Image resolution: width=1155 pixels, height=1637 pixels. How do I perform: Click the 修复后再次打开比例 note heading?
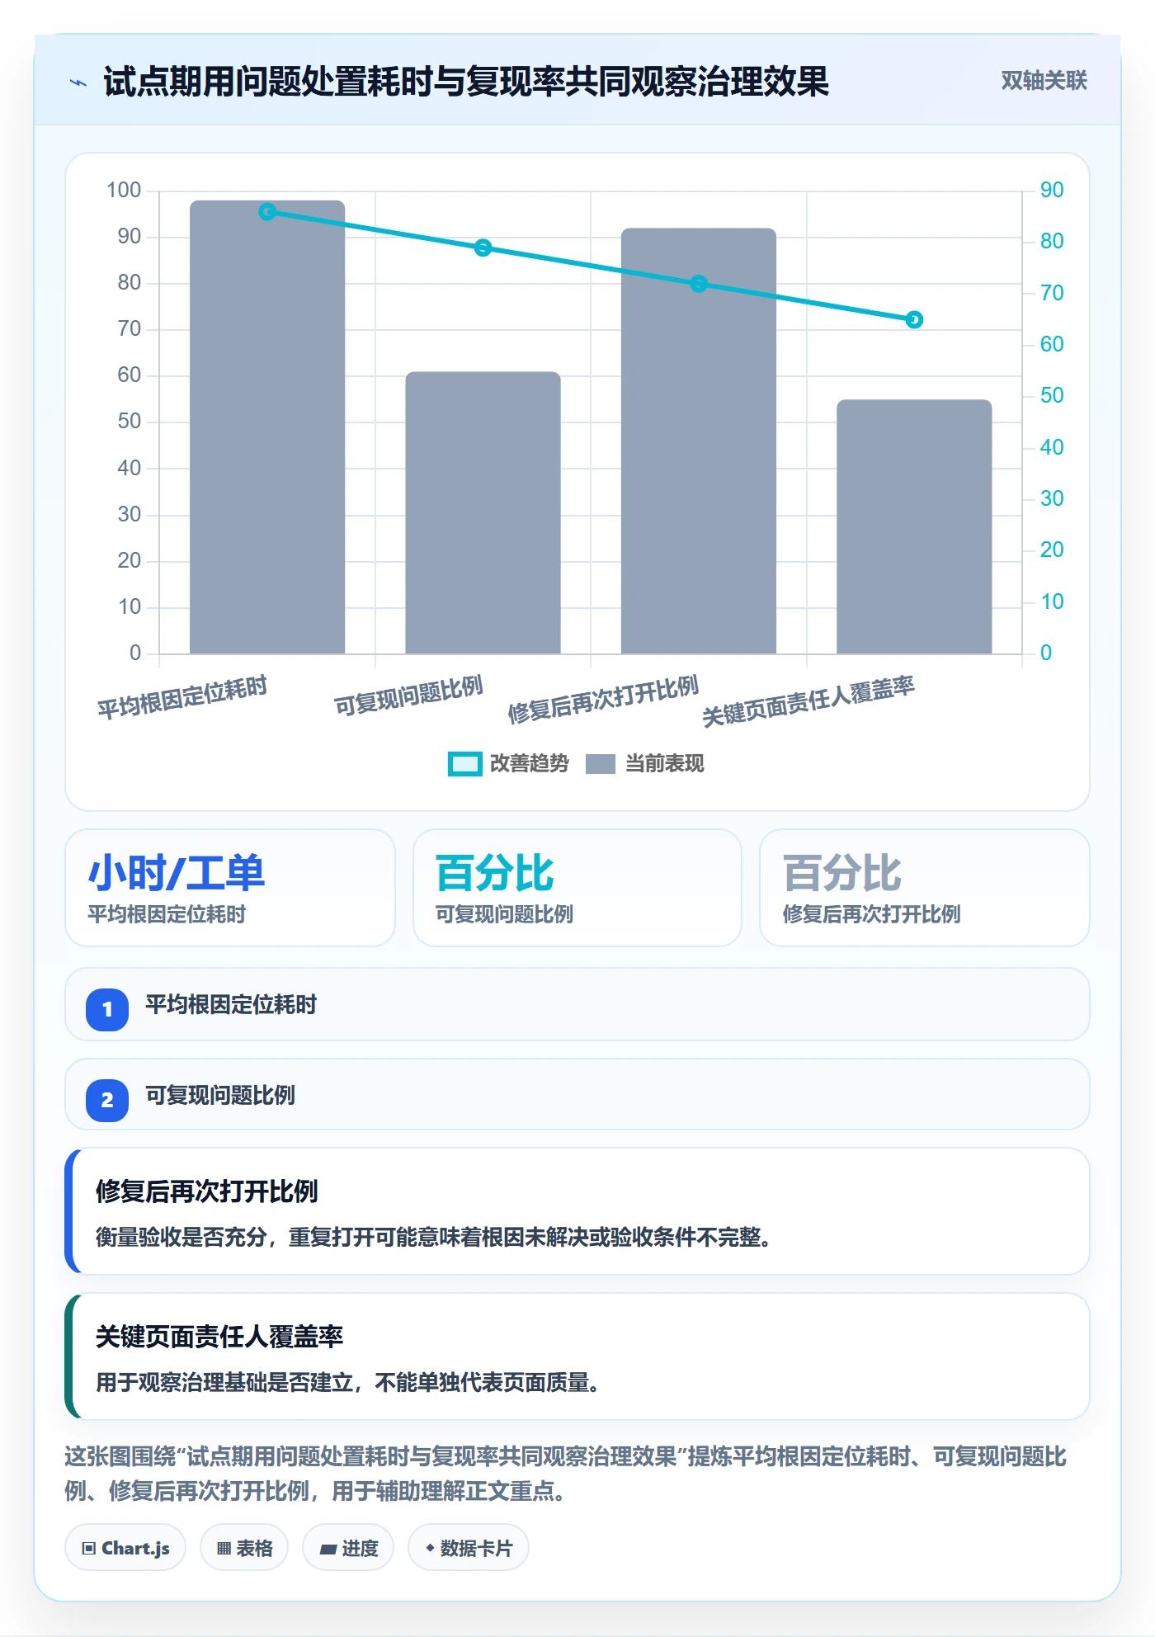pyautogui.click(x=207, y=1191)
